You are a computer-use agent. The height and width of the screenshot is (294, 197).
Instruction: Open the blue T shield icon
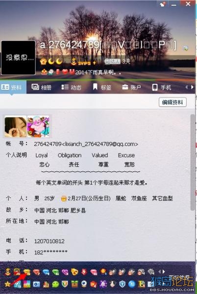point(122,284)
